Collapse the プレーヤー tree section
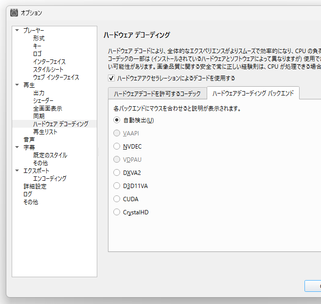This screenshot has width=321, height=304. pyautogui.click(x=17, y=30)
